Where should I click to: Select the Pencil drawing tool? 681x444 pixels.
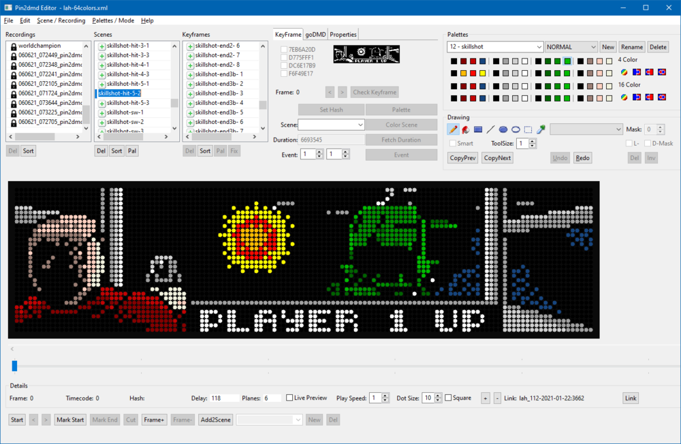coord(453,129)
